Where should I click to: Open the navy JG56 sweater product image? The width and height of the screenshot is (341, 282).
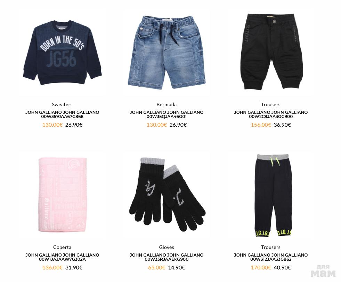tap(62, 53)
